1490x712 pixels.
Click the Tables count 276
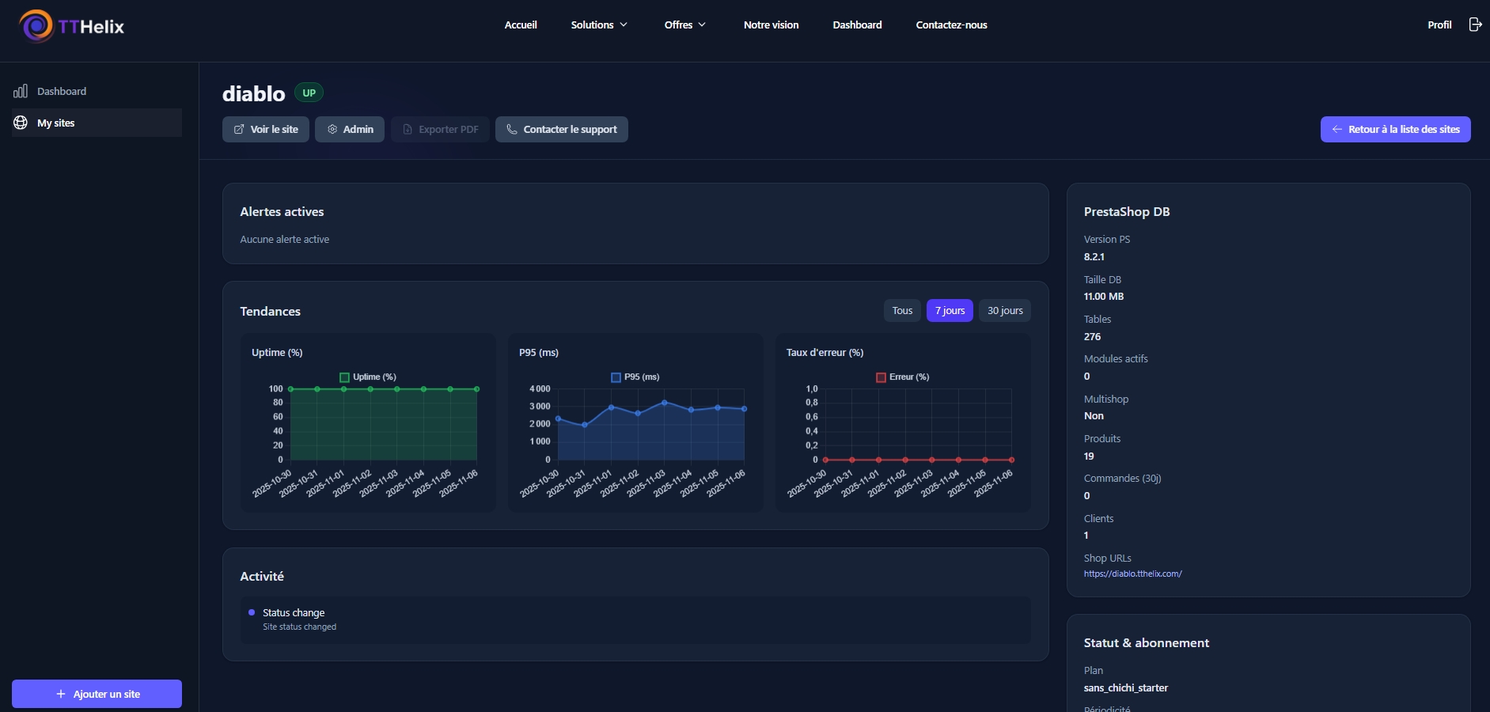click(x=1092, y=337)
